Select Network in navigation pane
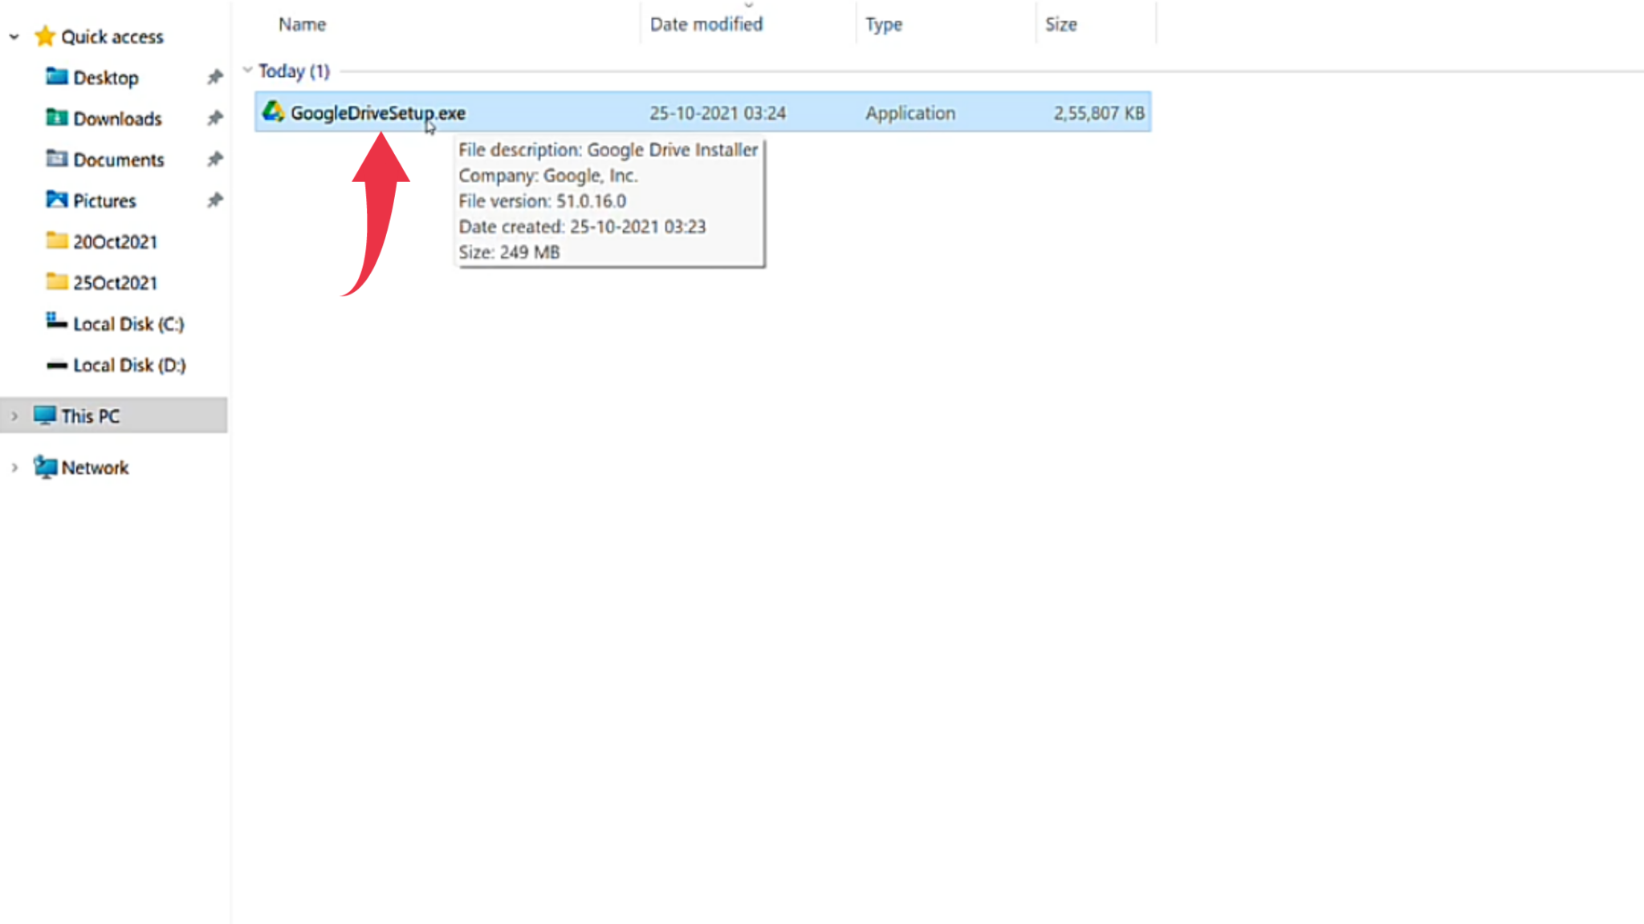Viewport: 1644px width, 924px height. 95,468
